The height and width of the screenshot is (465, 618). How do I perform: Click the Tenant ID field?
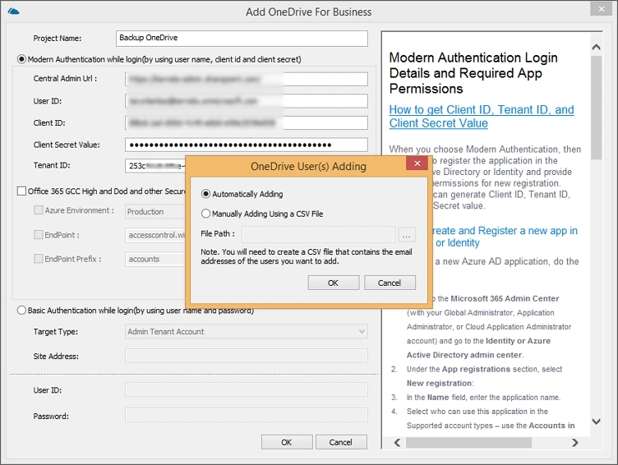[154, 166]
